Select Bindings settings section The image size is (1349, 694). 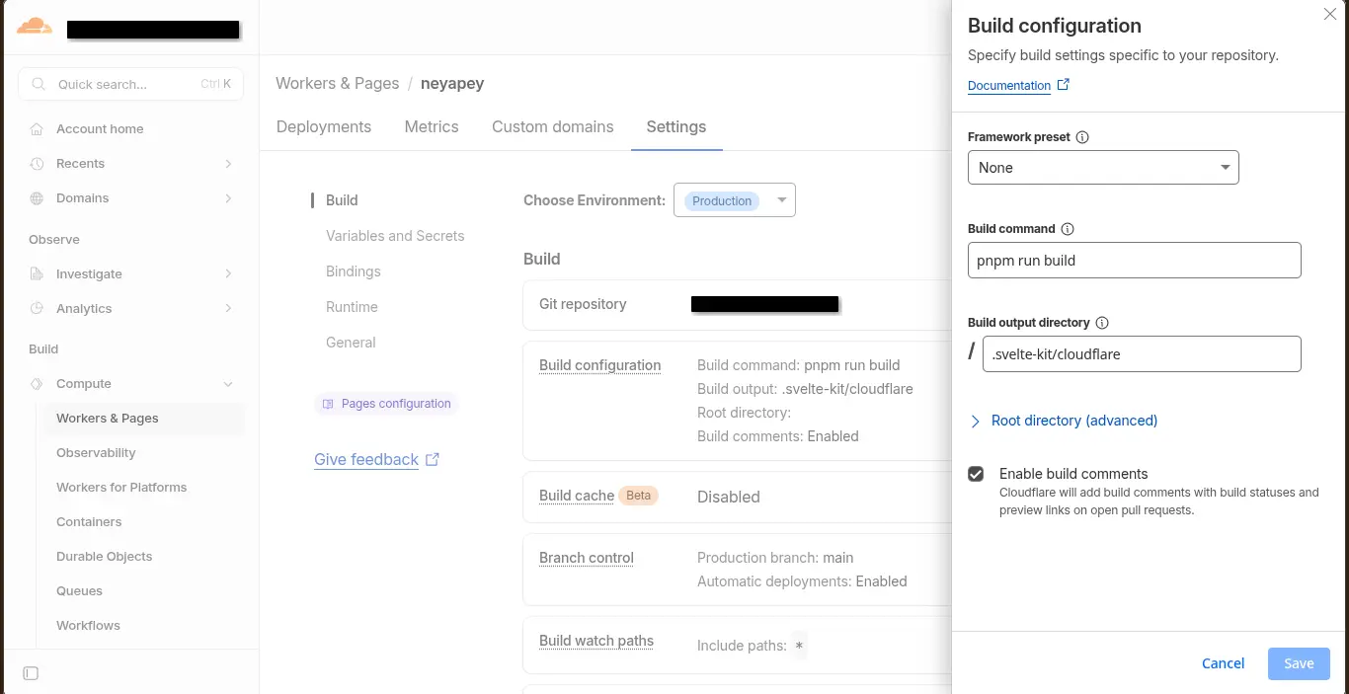[354, 271]
